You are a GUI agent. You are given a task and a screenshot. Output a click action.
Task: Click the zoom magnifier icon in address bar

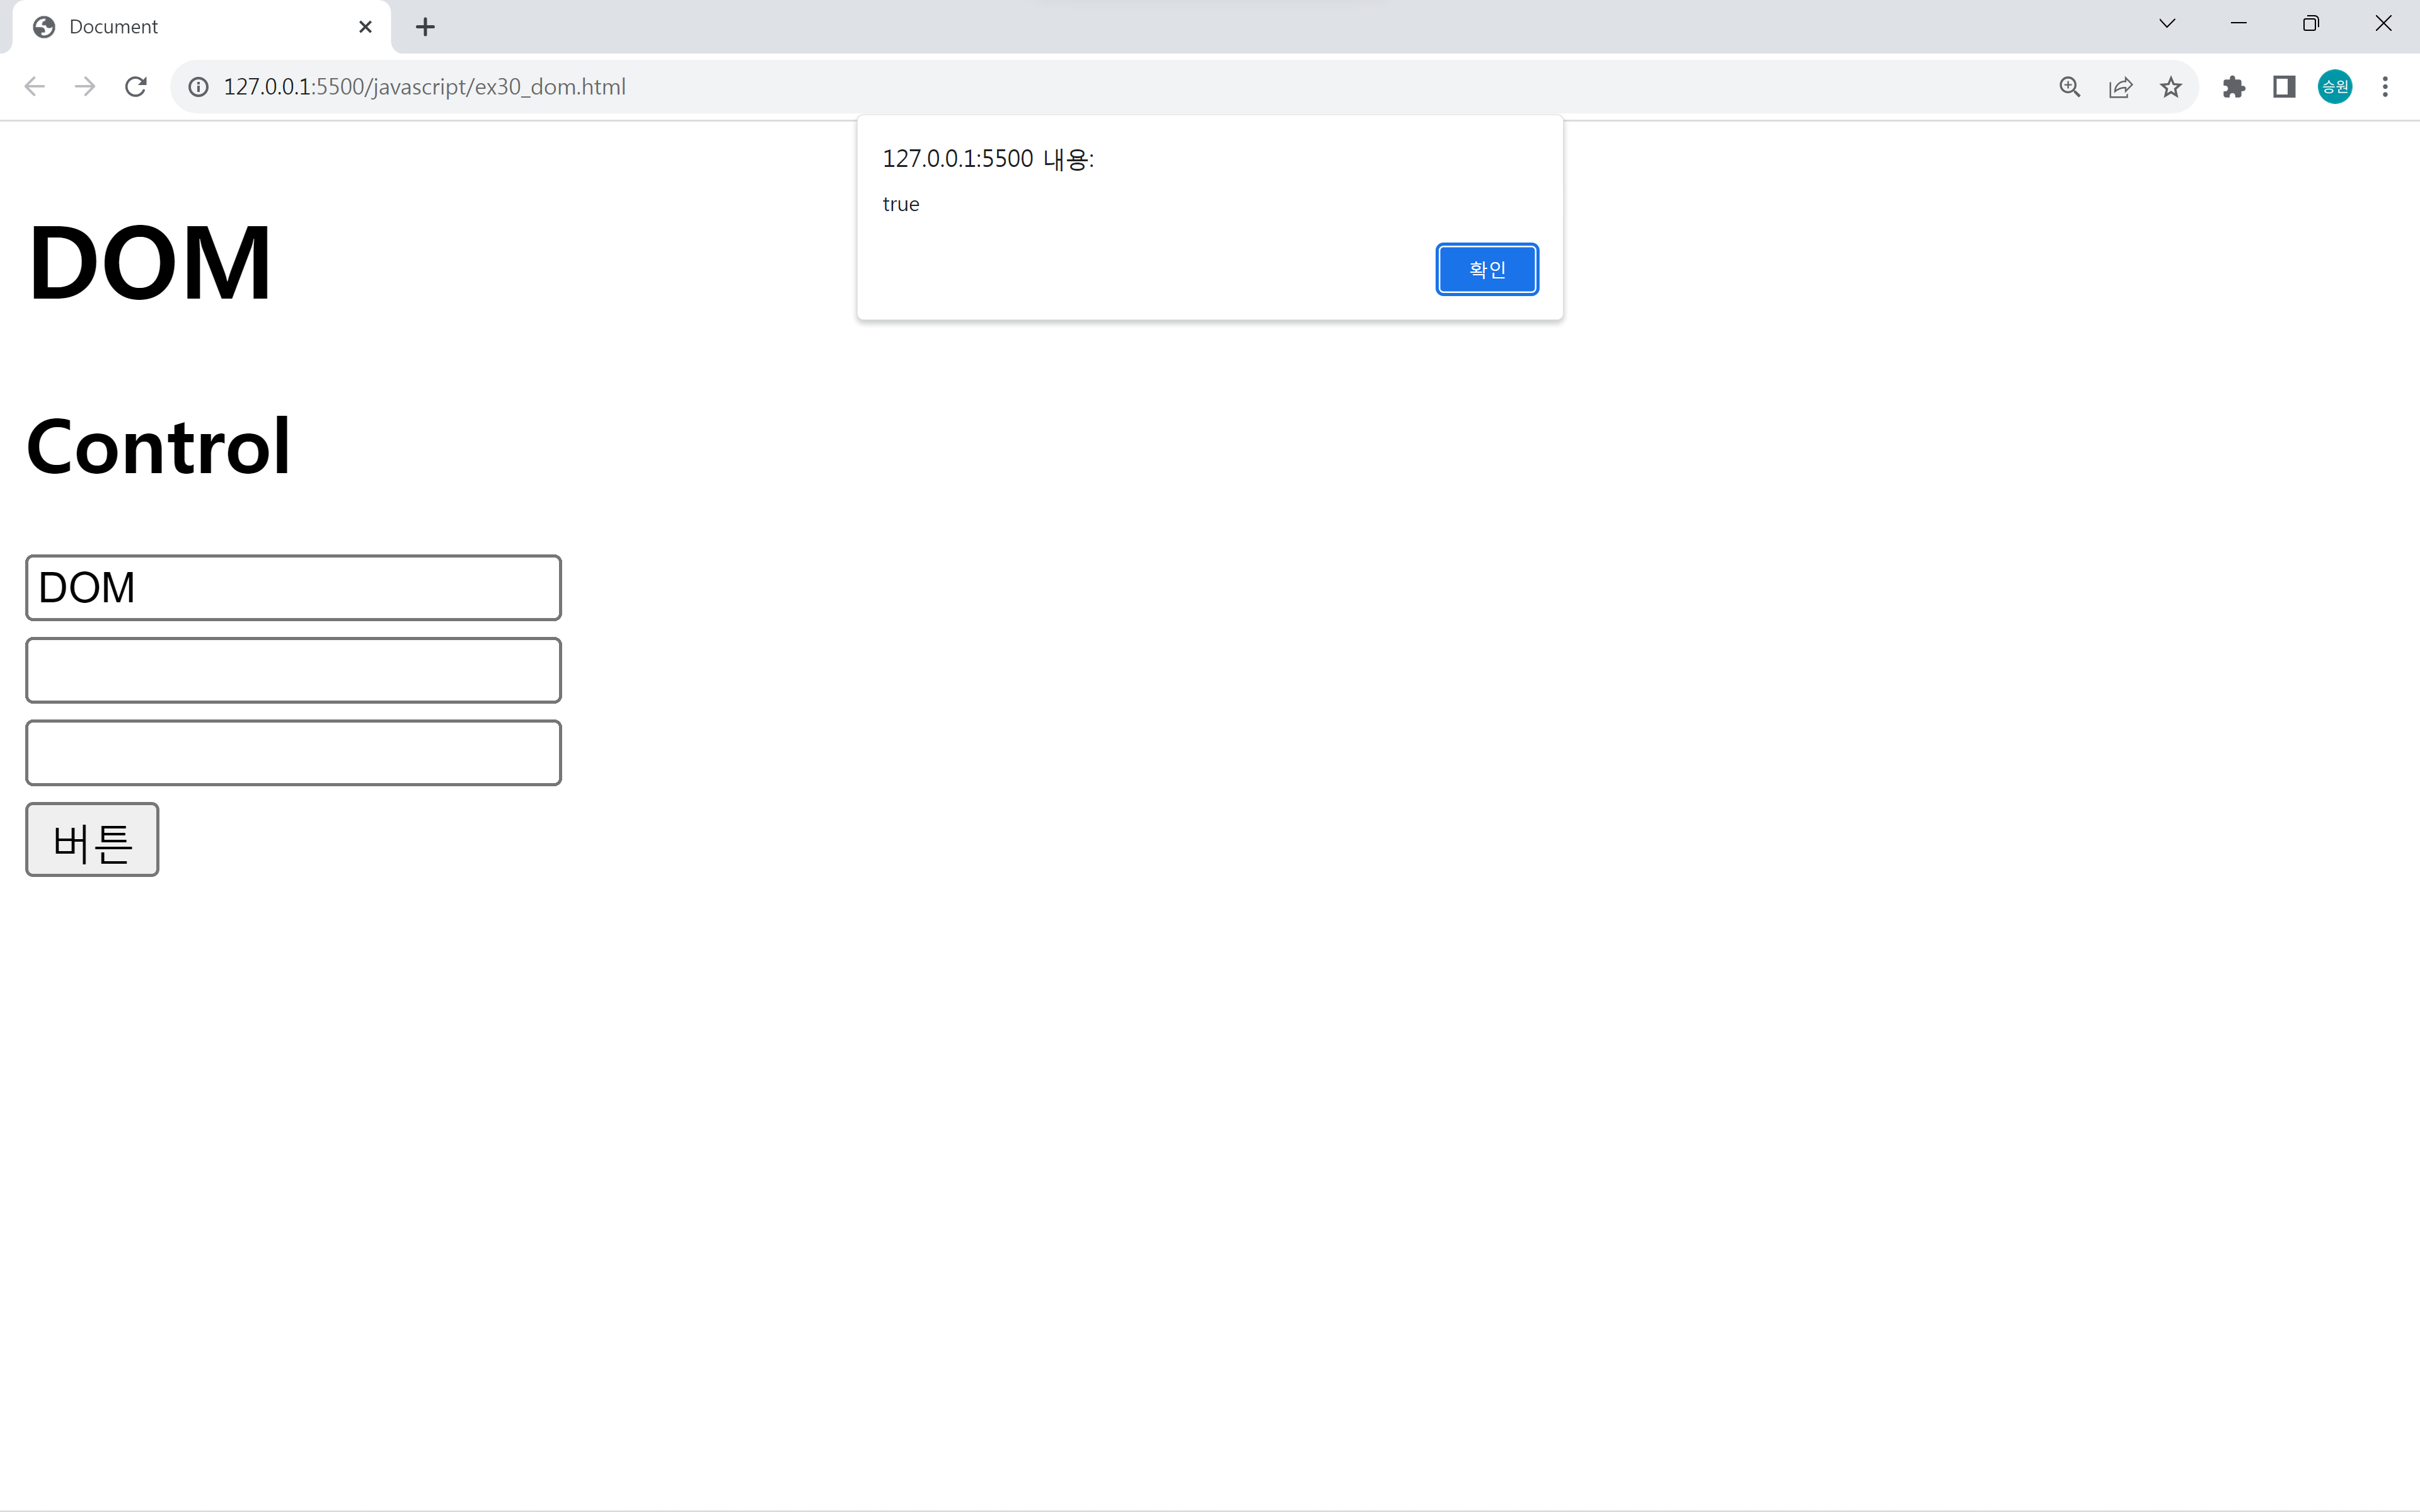[x=2069, y=87]
